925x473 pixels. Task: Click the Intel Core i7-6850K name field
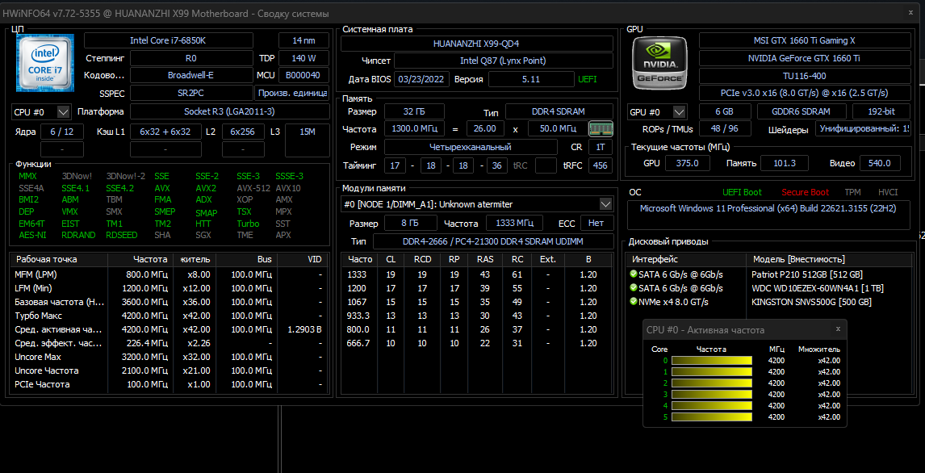point(168,40)
